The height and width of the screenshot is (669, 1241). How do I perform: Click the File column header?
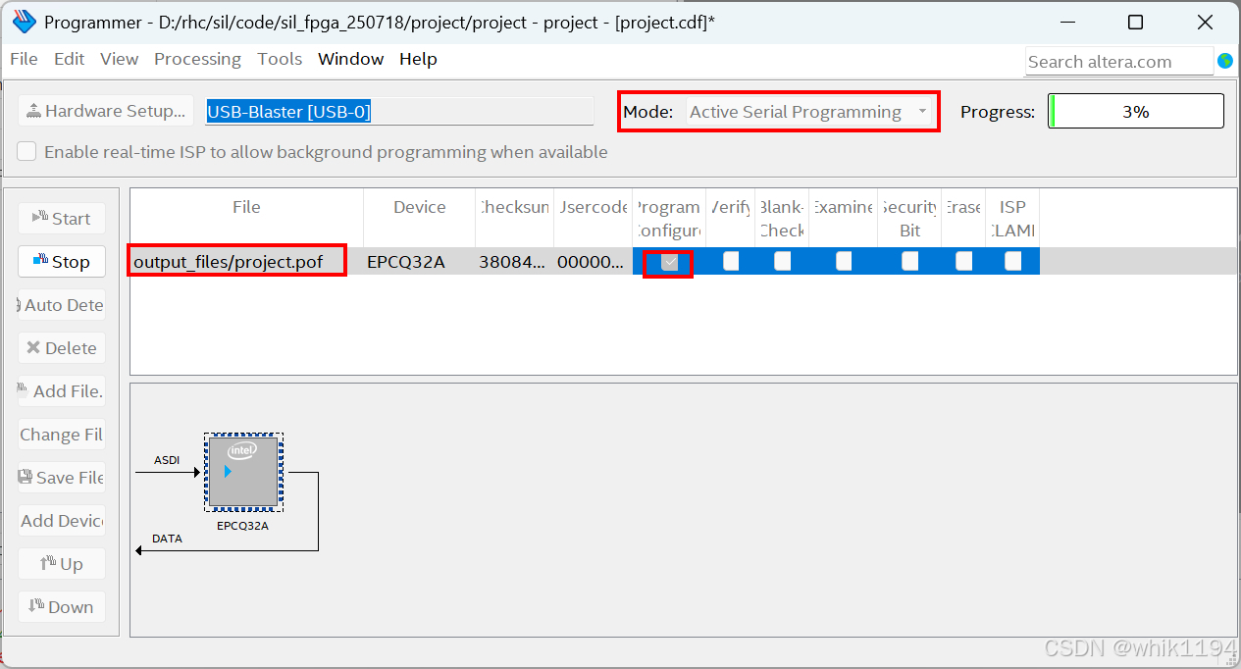[246, 218]
